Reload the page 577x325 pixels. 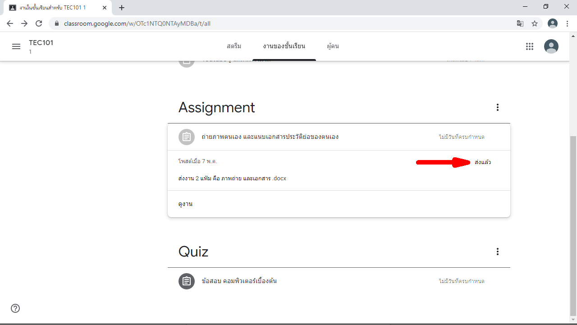pyautogui.click(x=39, y=23)
